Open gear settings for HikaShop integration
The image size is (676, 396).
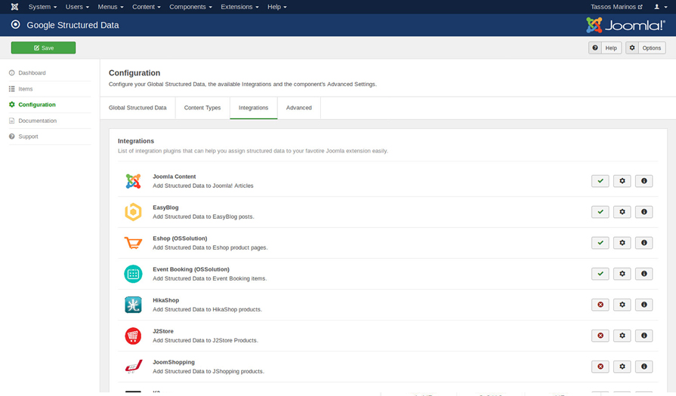click(x=622, y=305)
